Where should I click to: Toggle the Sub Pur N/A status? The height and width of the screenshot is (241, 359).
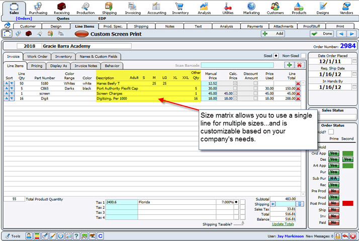(333, 178)
